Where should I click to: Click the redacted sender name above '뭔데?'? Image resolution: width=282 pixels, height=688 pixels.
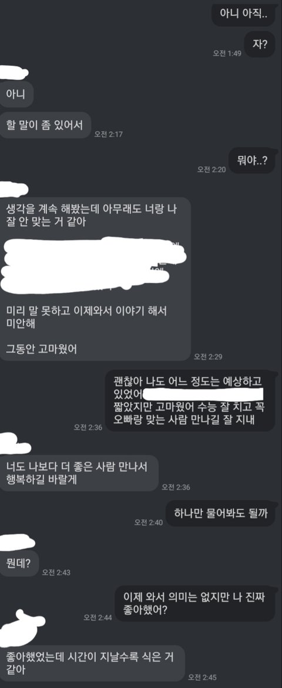pos(18,541)
